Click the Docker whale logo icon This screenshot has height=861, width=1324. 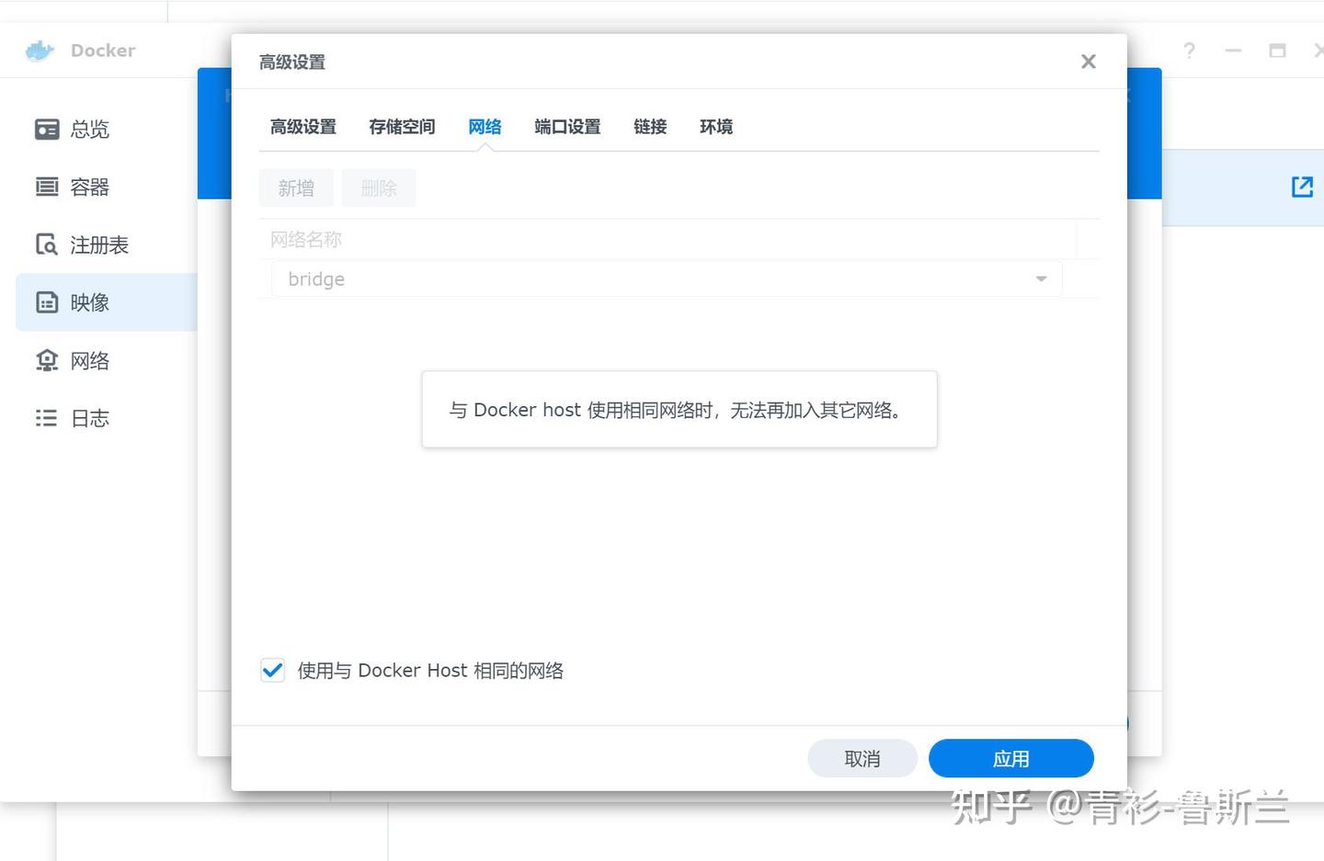tap(40, 51)
